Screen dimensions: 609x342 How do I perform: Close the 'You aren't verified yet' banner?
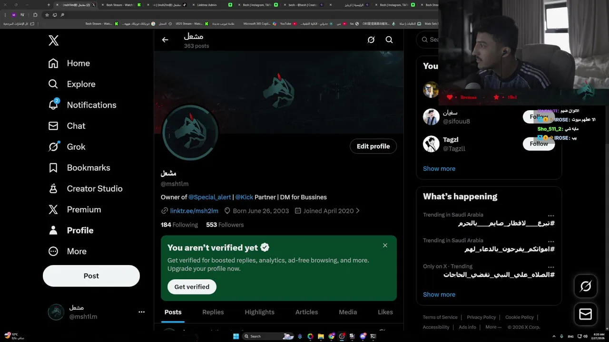tap(385, 246)
